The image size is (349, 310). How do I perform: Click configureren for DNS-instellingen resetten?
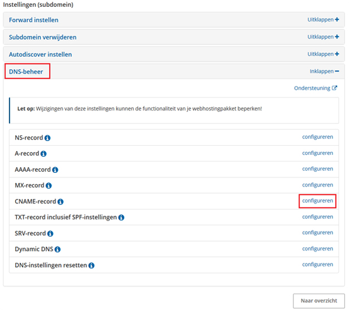(317, 264)
